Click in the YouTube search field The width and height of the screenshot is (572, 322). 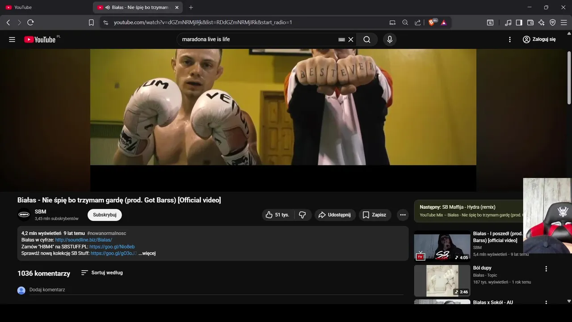point(258,39)
